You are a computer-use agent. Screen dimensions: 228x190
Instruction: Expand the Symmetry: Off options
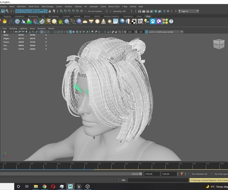119,11
